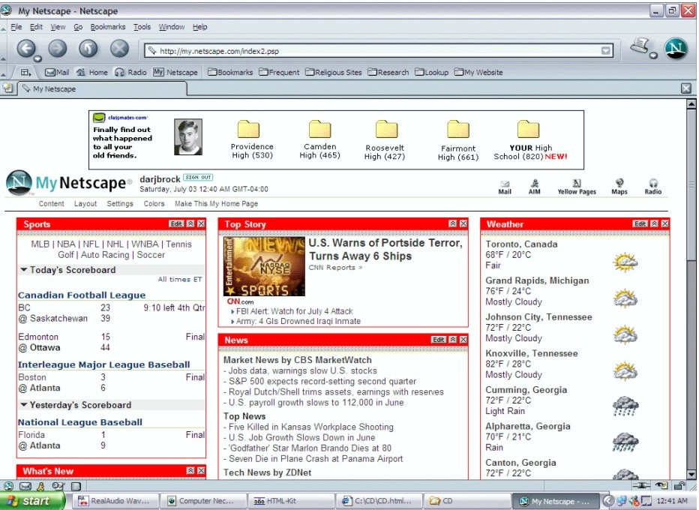Click the Maps icon in page header
Viewport: 699px width, 510px height.
point(619,187)
